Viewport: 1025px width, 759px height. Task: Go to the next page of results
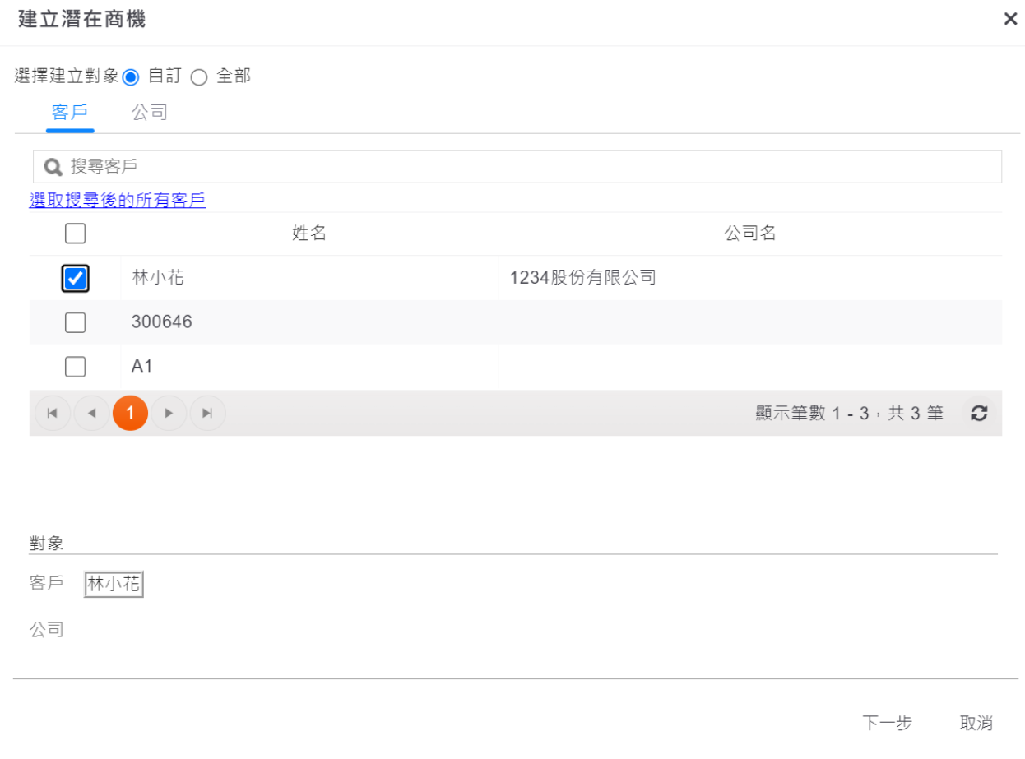coord(169,413)
